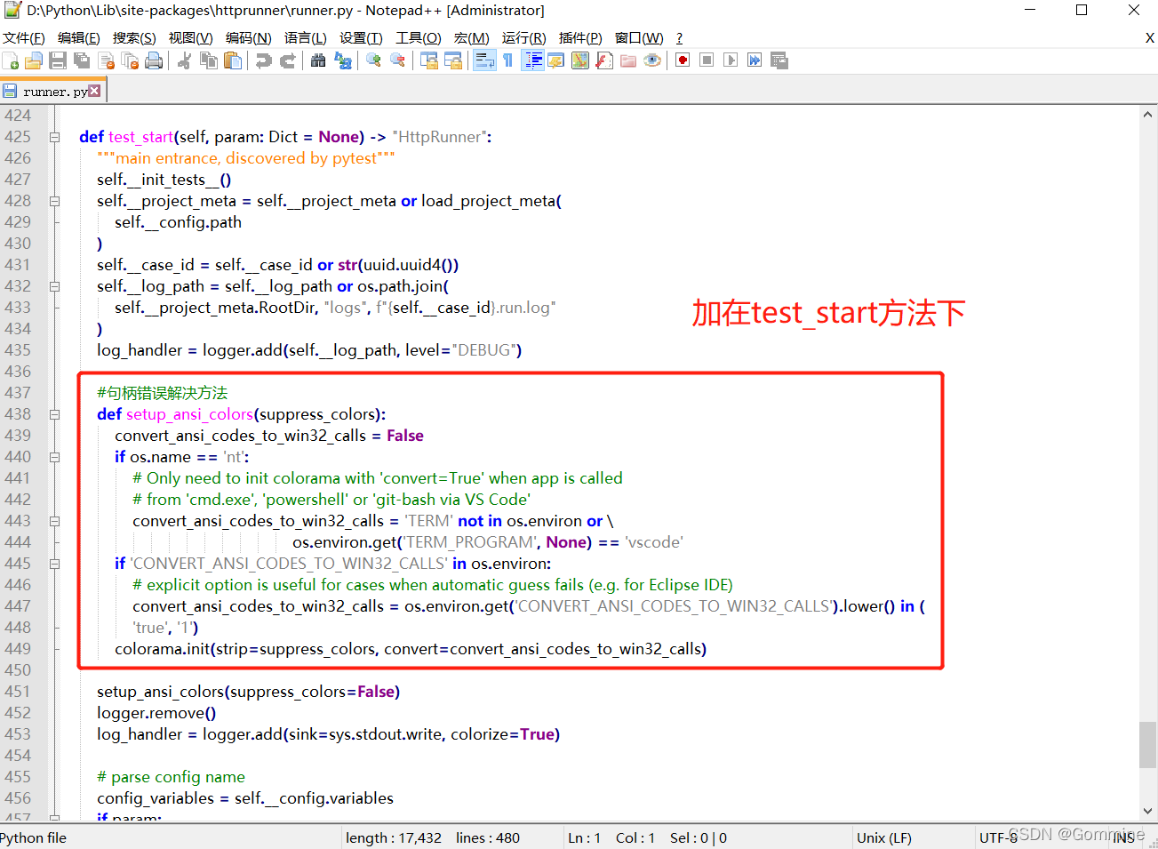Toggle the Function List icon
Screen dimensions: 1158x849
coord(604,60)
